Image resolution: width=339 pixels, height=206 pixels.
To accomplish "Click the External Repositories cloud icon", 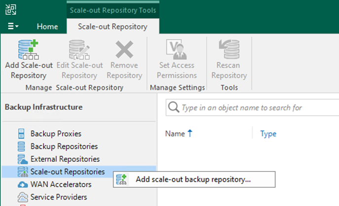I will pyautogui.click(x=23, y=159).
